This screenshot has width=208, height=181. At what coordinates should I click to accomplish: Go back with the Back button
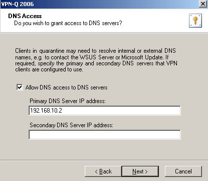103,171
